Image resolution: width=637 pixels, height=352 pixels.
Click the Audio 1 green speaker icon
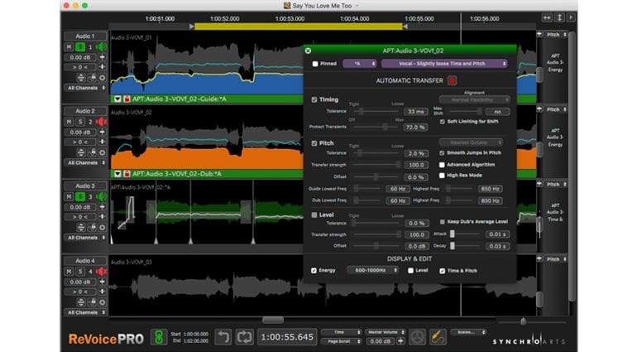point(101,47)
